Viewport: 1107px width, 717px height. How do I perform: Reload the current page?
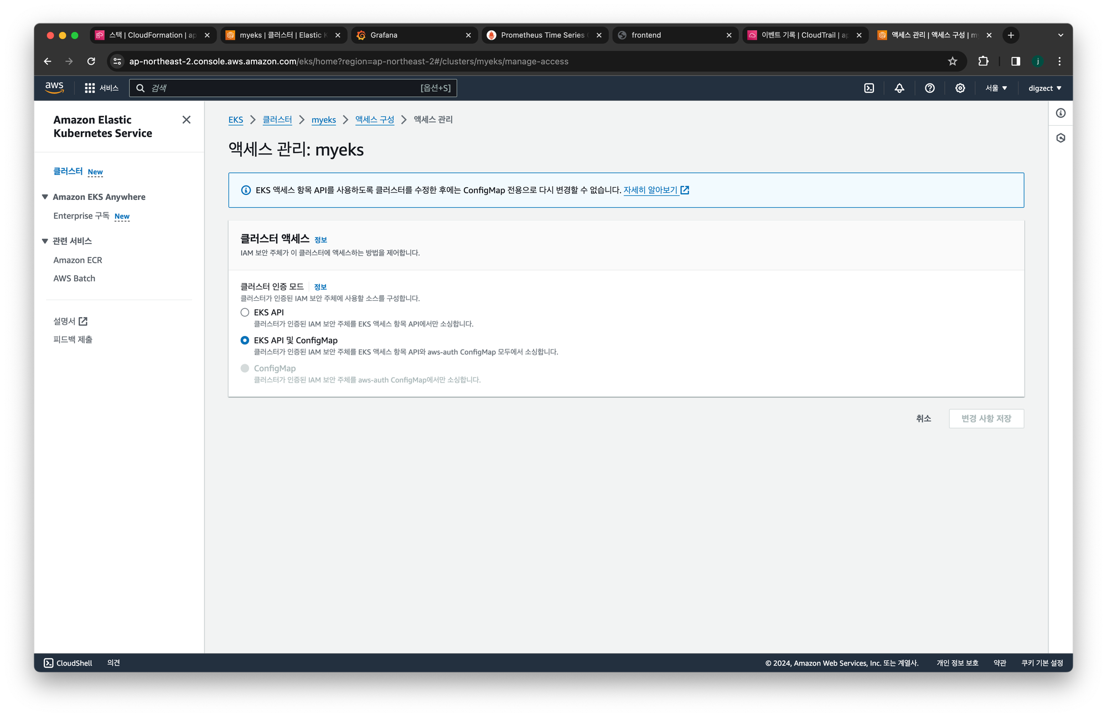91,61
